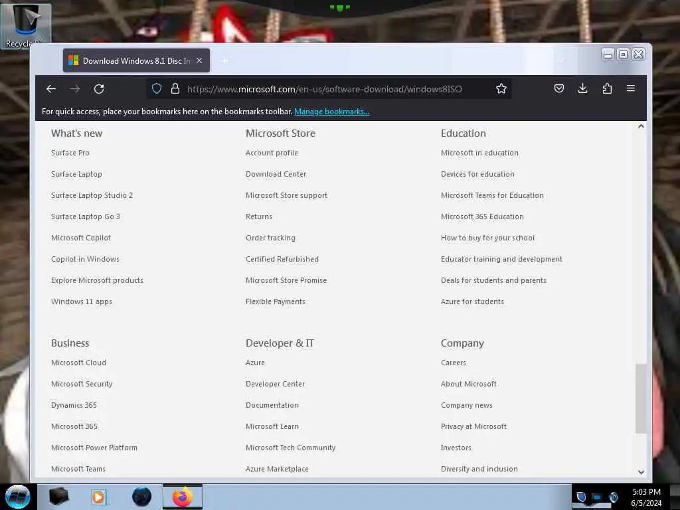
Task: Open the Pocket save icon
Action: coord(559,88)
